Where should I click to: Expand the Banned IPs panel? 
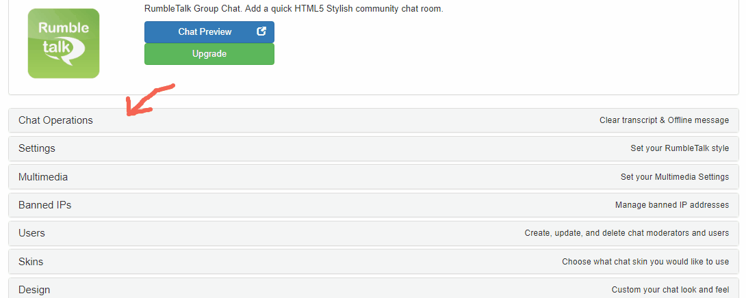(x=44, y=205)
